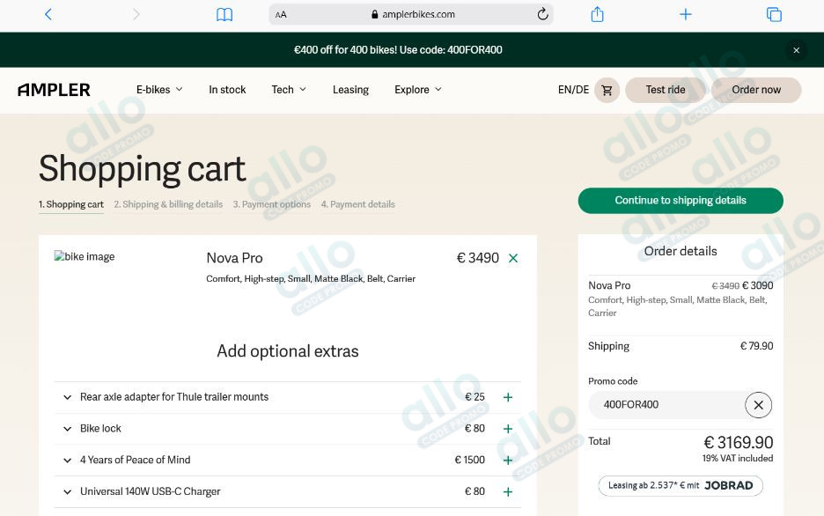The image size is (824, 516).
Task: Clear the 400FOR400 promo code
Action: (x=758, y=405)
